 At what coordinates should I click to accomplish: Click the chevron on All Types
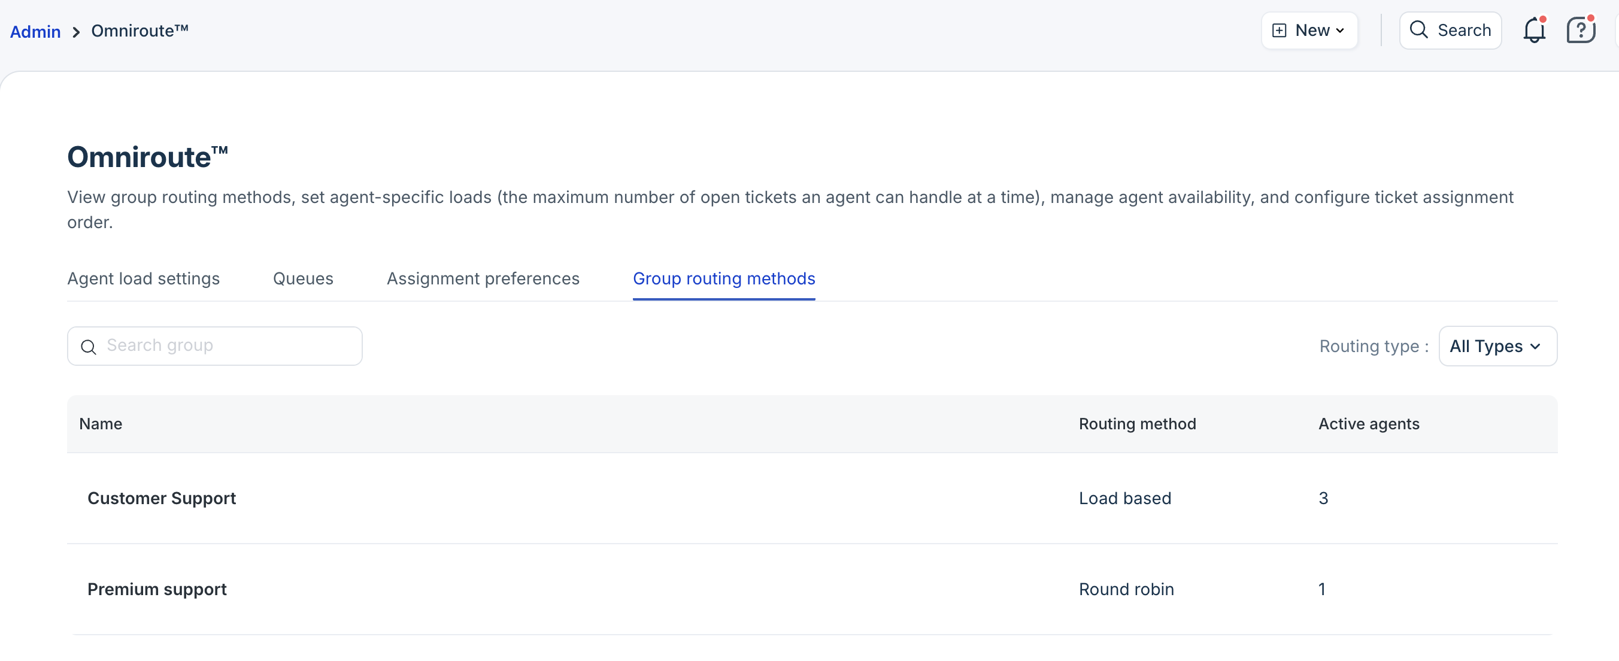[1535, 346]
